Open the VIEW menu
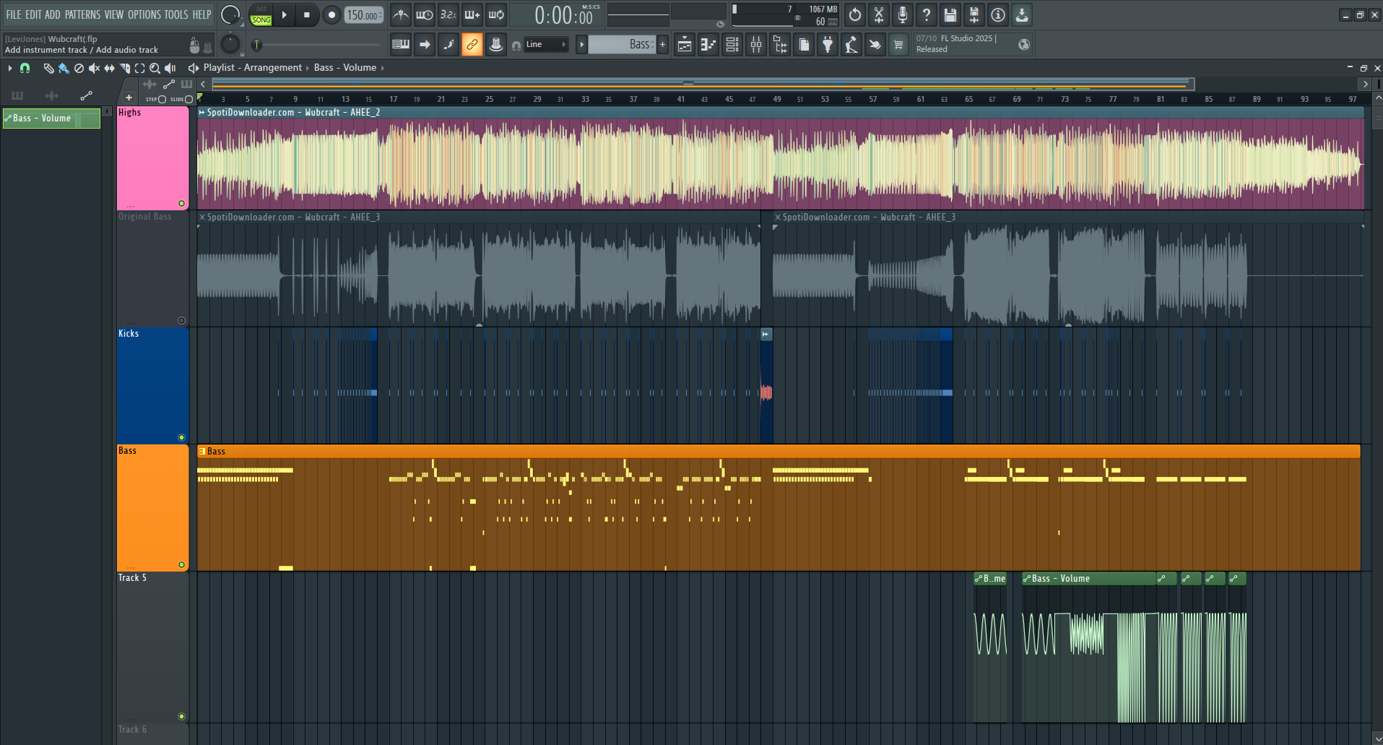This screenshot has width=1383, height=745. 114,14
